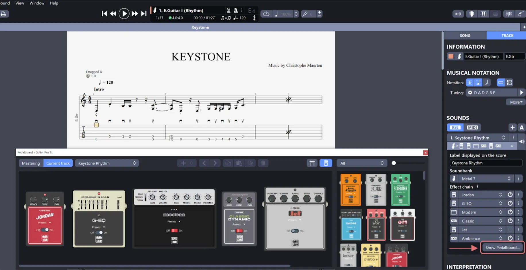This screenshot has width=526, height=270.
Task: Pick the blue Machine pedal thumbnail
Action: [x=351, y=224]
